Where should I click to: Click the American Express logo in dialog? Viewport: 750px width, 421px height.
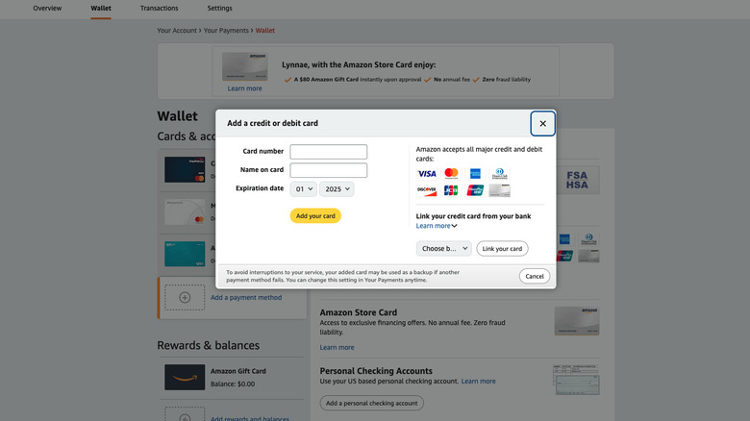(475, 174)
